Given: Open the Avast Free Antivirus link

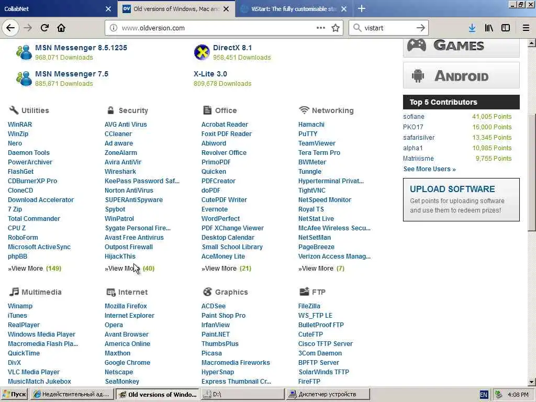Looking at the screenshot, I should [x=134, y=238].
